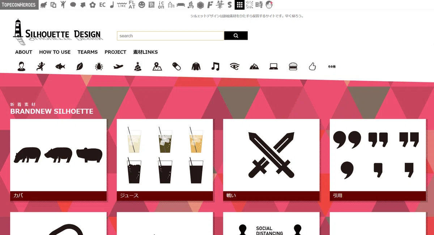Click the black search magnifier button
The width and height of the screenshot is (434, 235).
click(236, 36)
